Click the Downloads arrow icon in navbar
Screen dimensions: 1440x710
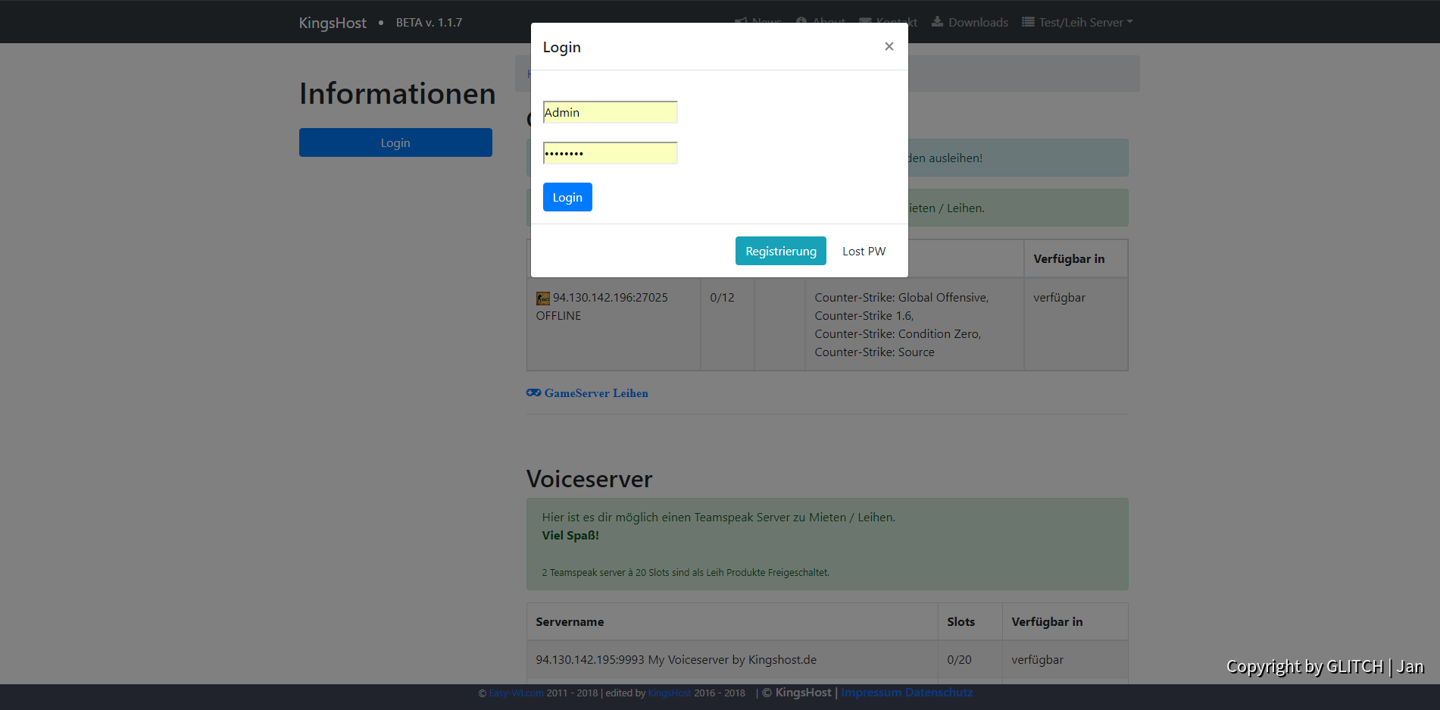(937, 22)
